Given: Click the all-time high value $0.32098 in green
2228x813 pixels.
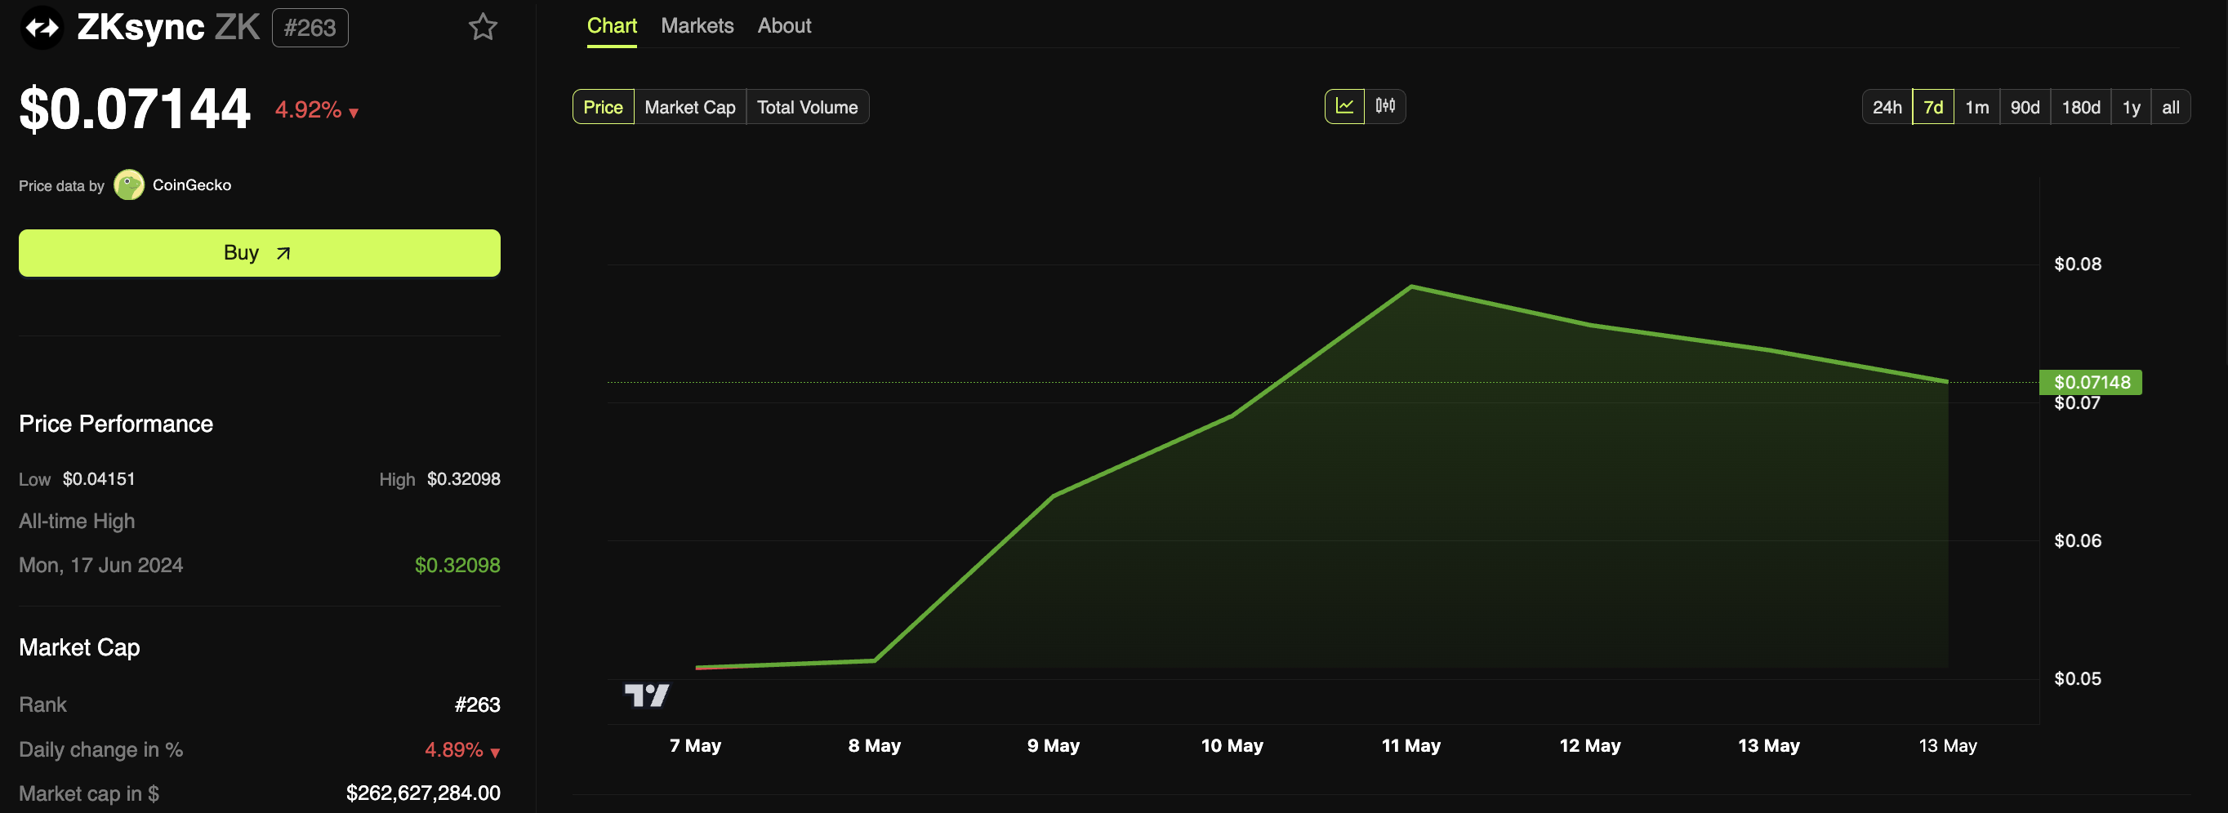Looking at the screenshot, I should pos(457,565).
